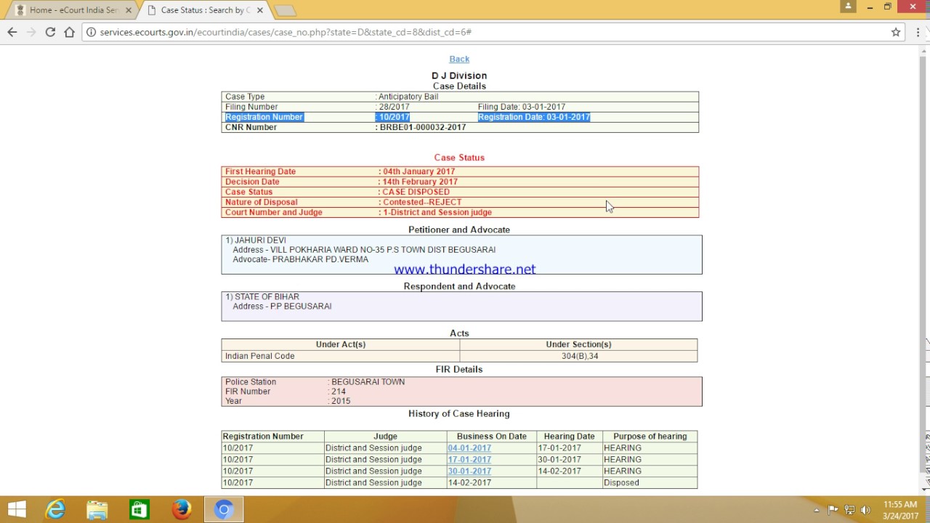Close the Home - eCourt India tab

coord(129,10)
